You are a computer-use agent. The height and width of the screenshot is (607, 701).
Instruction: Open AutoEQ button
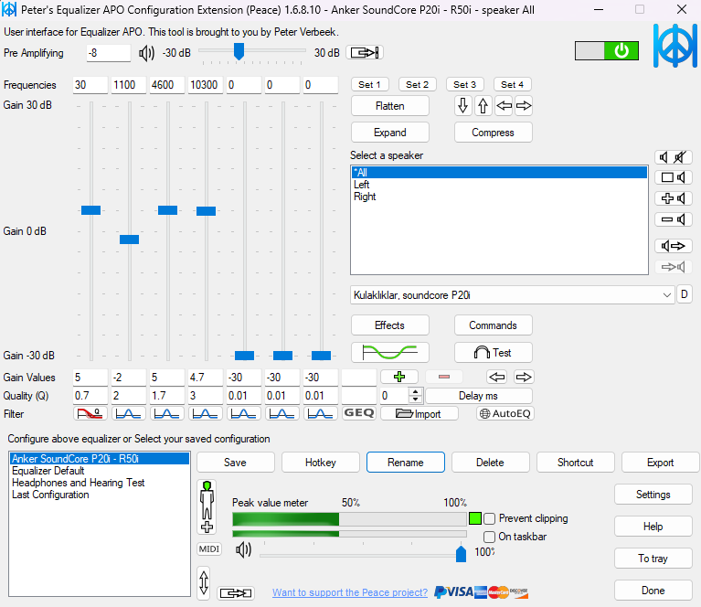click(x=505, y=413)
